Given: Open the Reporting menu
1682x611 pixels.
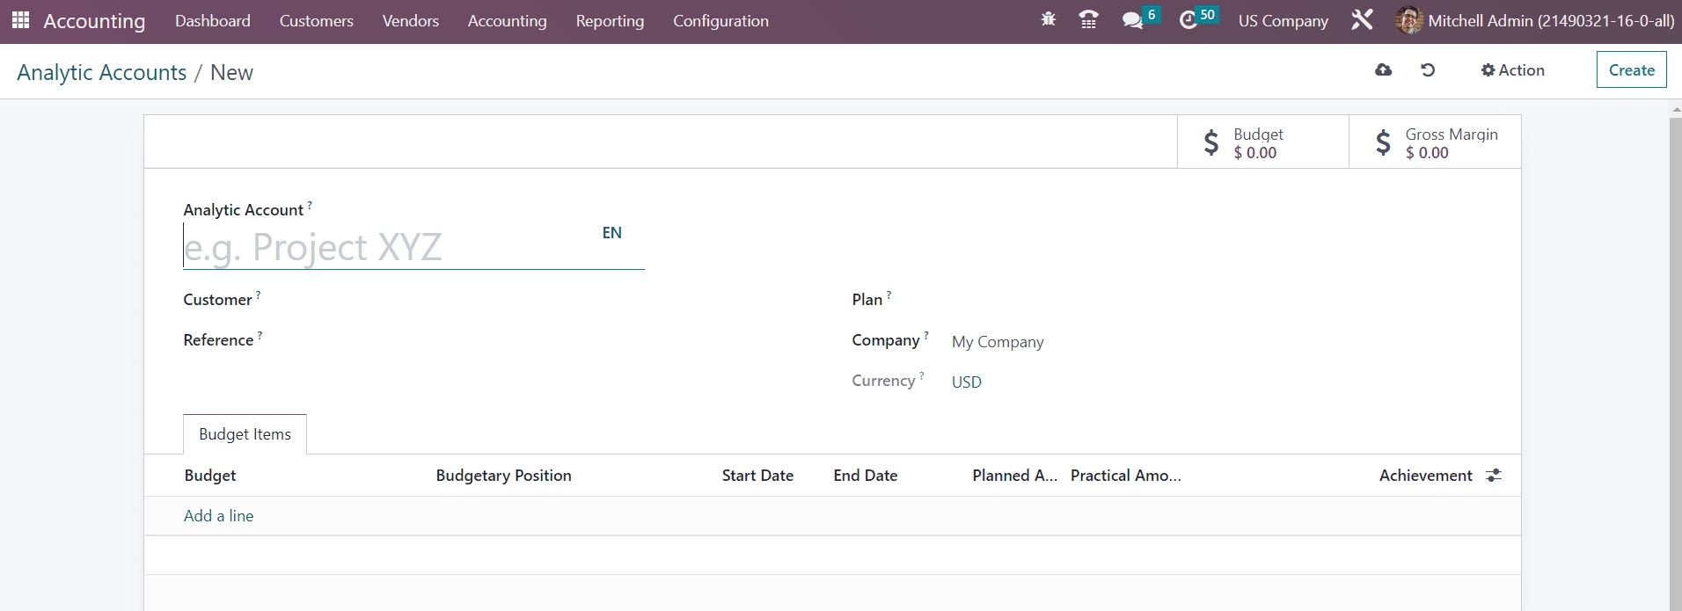Looking at the screenshot, I should point(610,21).
